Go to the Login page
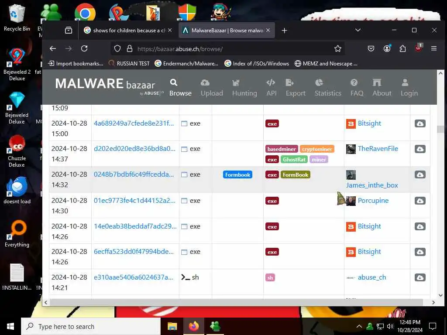 [x=409, y=88]
